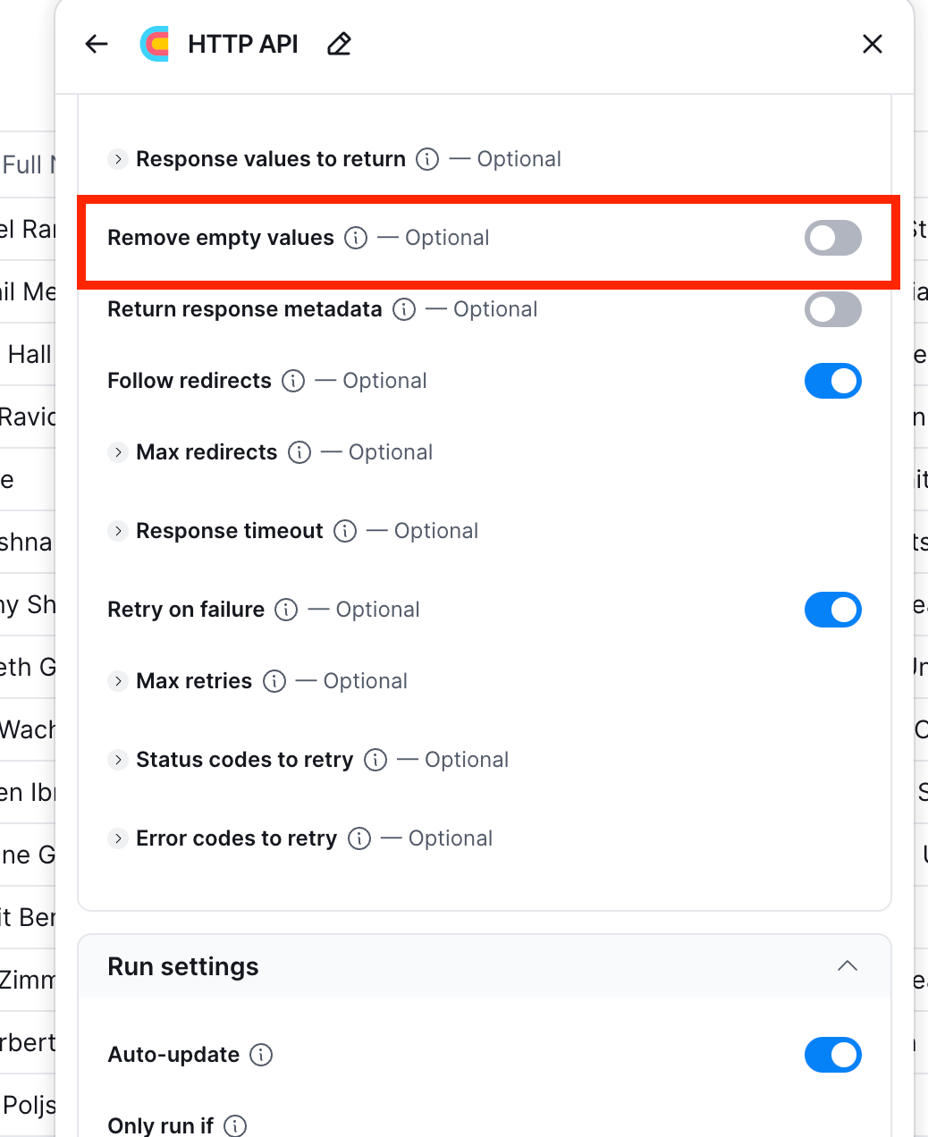
Task: Disable the Follow redirects toggle
Action: click(832, 381)
